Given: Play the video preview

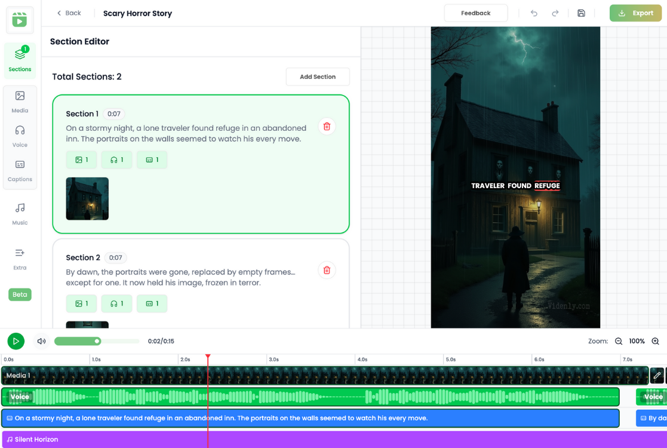Looking at the screenshot, I should pos(16,341).
